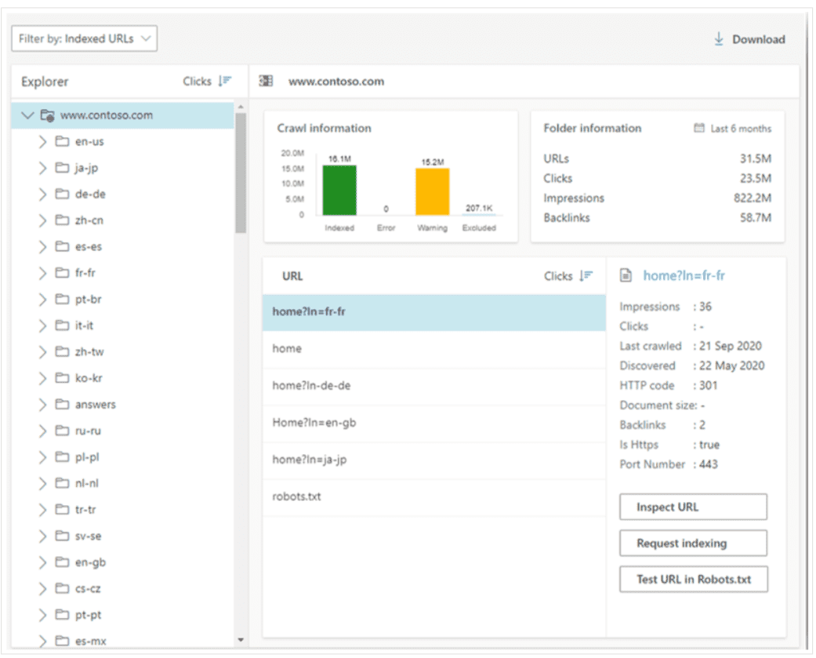Click the fr-fr folder icon

63,273
